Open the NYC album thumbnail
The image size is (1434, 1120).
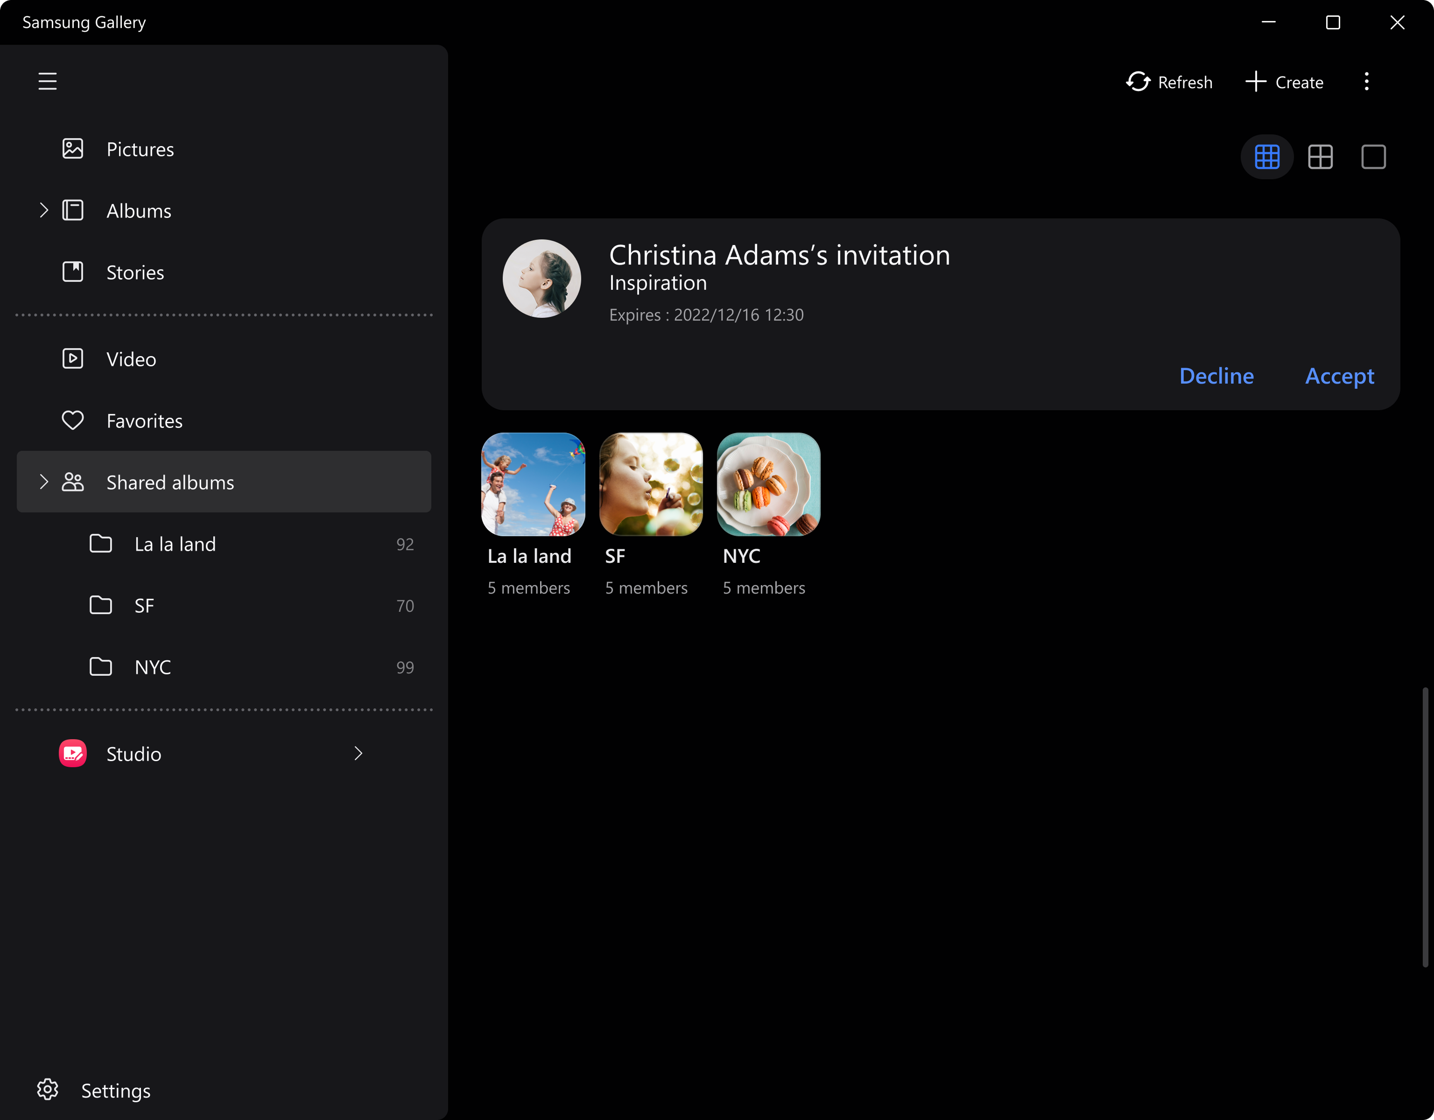[768, 484]
